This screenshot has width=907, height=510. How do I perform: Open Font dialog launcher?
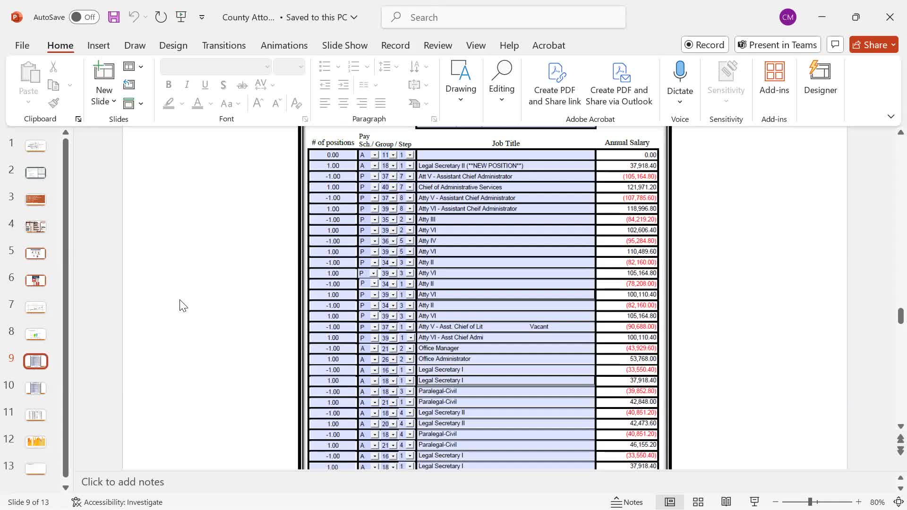(x=305, y=119)
